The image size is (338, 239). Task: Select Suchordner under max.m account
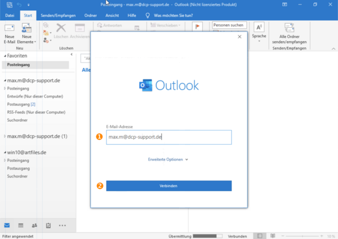17,120
